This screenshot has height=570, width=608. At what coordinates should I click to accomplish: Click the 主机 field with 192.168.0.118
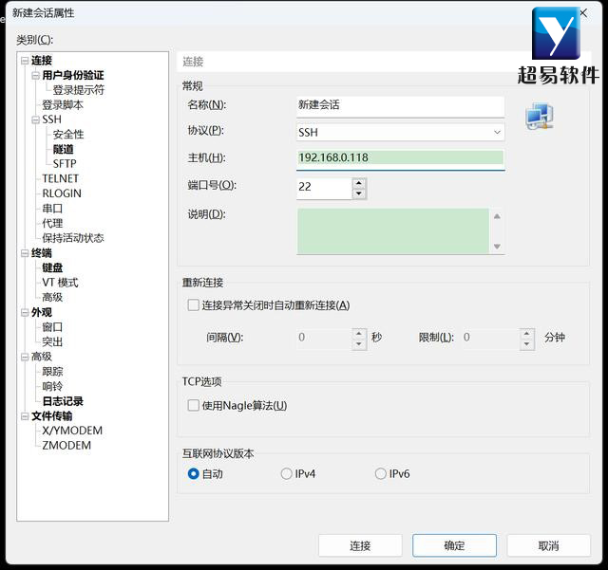(400, 158)
